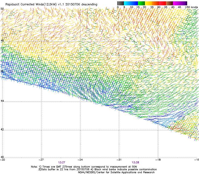Click the '-21' longitude axis label
Screen dimensions: 199x174
tap(119, 160)
